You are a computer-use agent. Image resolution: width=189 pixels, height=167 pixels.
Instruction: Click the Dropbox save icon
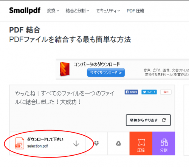point(96,143)
